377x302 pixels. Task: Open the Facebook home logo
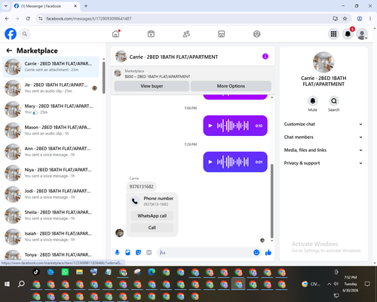point(11,34)
